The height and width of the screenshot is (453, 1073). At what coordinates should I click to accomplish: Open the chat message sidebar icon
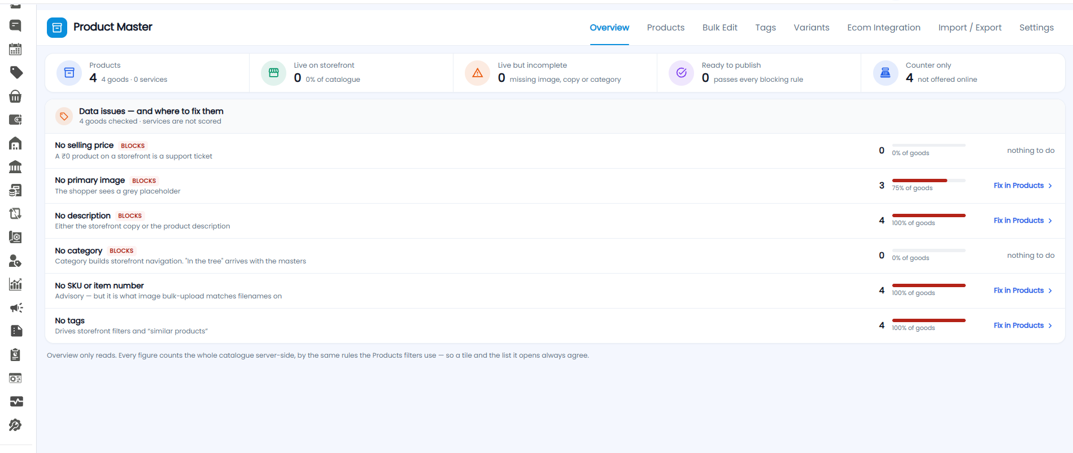pyautogui.click(x=15, y=25)
